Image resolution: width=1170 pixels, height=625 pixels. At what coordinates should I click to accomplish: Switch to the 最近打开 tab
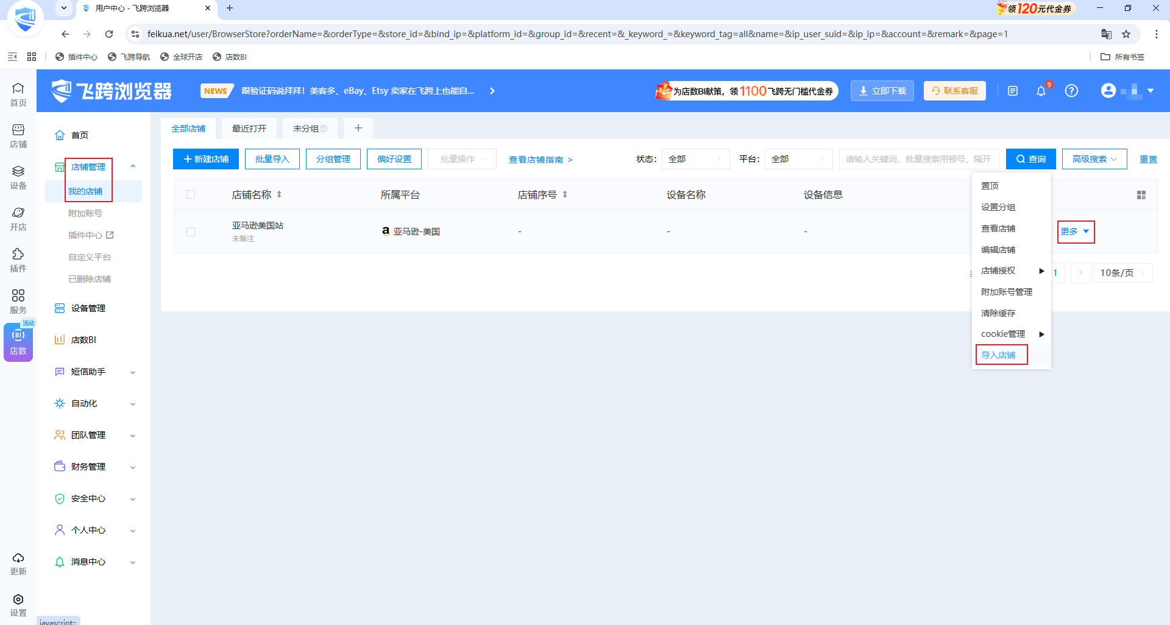click(249, 129)
